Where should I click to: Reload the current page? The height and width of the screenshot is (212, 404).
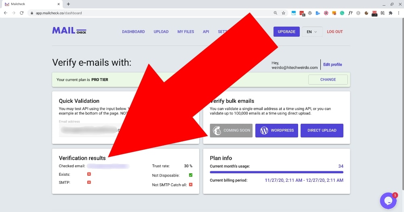point(22,13)
